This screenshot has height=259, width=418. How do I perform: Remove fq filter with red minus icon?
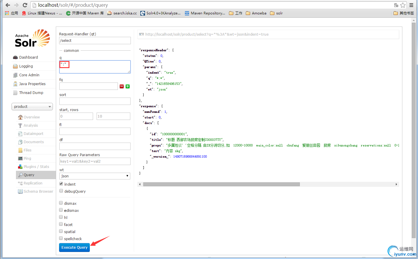click(x=122, y=86)
